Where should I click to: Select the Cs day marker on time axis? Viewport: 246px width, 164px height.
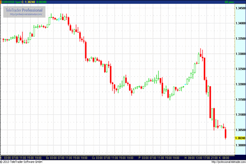point(94,157)
